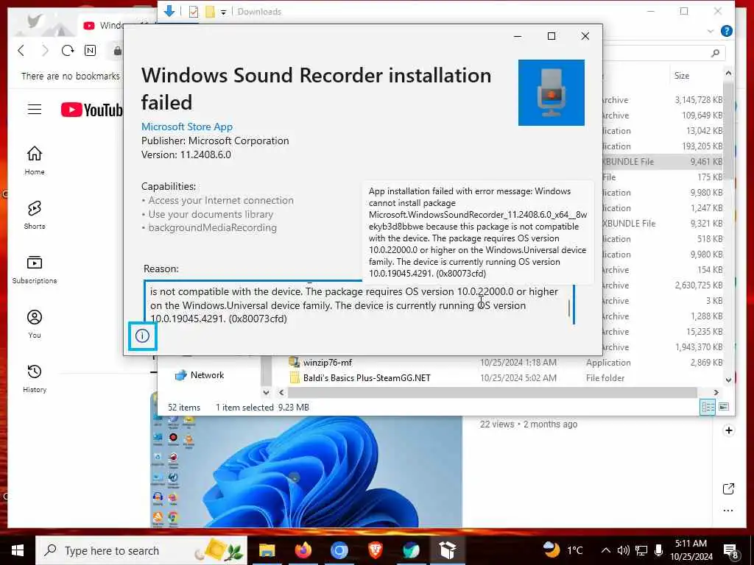Click the info icon in installer dialog

click(x=142, y=335)
